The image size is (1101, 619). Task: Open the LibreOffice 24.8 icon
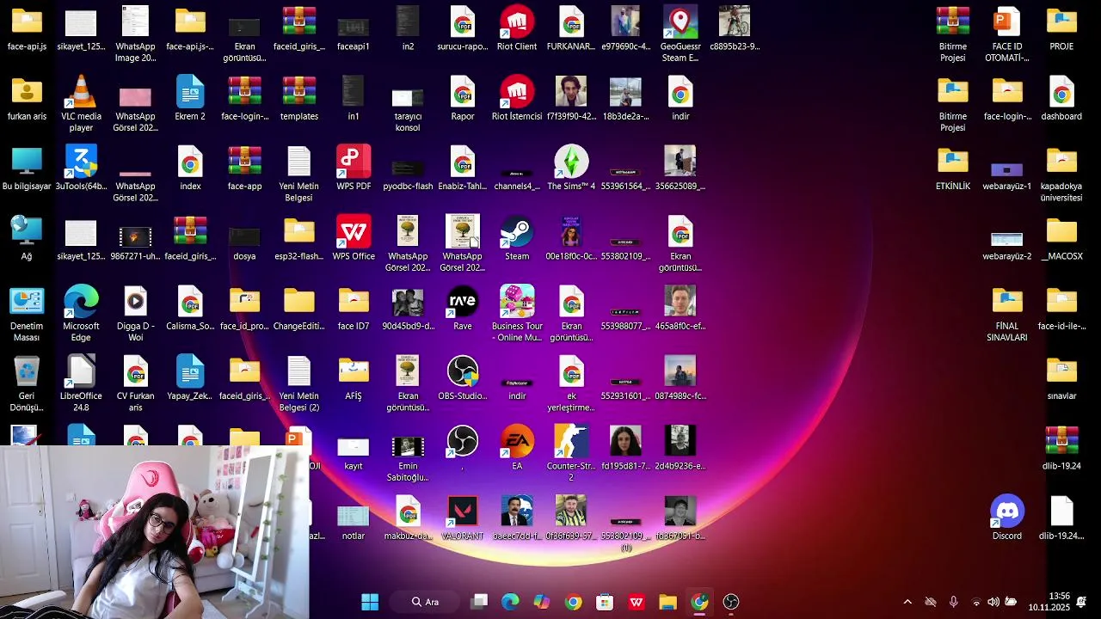(x=81, y=384)
